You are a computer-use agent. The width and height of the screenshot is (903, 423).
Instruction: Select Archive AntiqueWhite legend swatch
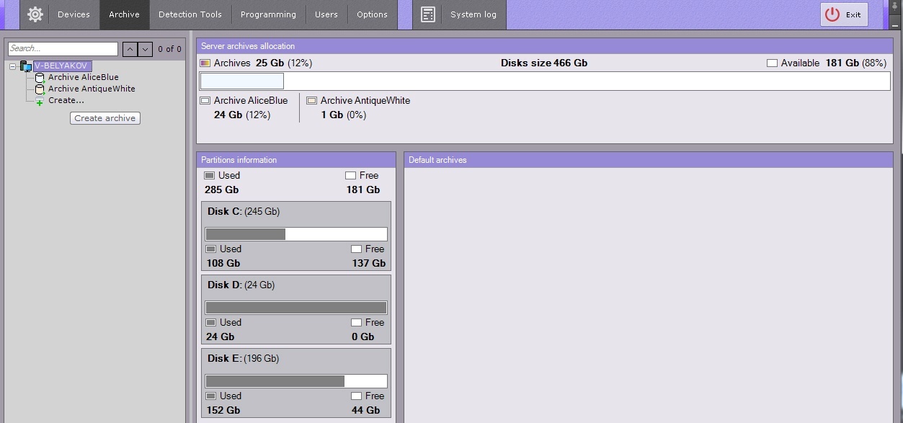point(311,101)
